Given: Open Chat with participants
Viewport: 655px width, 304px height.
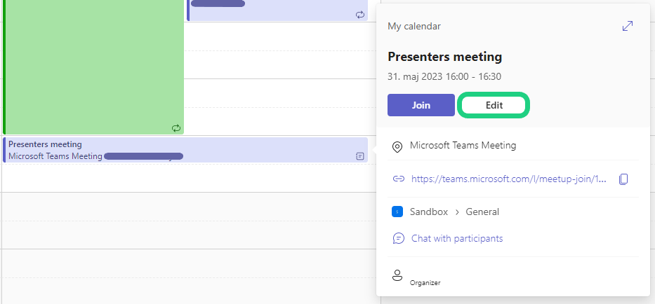Looking at the screenshot, I should [457, 238].
